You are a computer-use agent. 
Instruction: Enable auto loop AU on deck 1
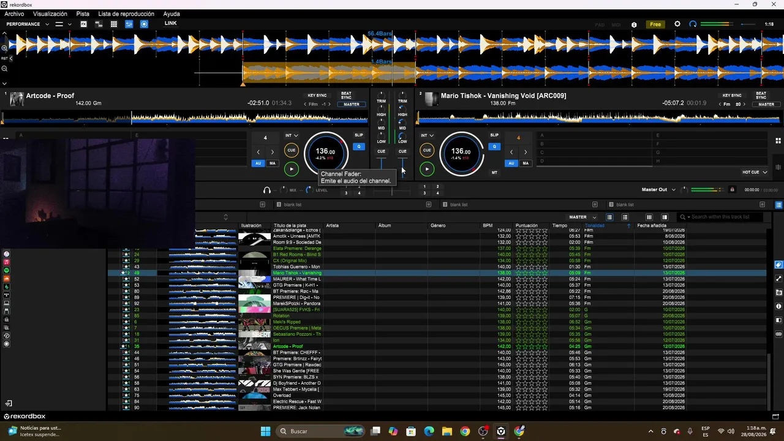click(x=258, y=164)
